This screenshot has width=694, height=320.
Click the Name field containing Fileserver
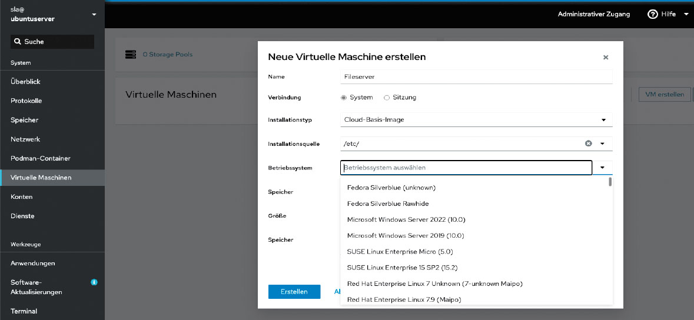tap(476, 76)
